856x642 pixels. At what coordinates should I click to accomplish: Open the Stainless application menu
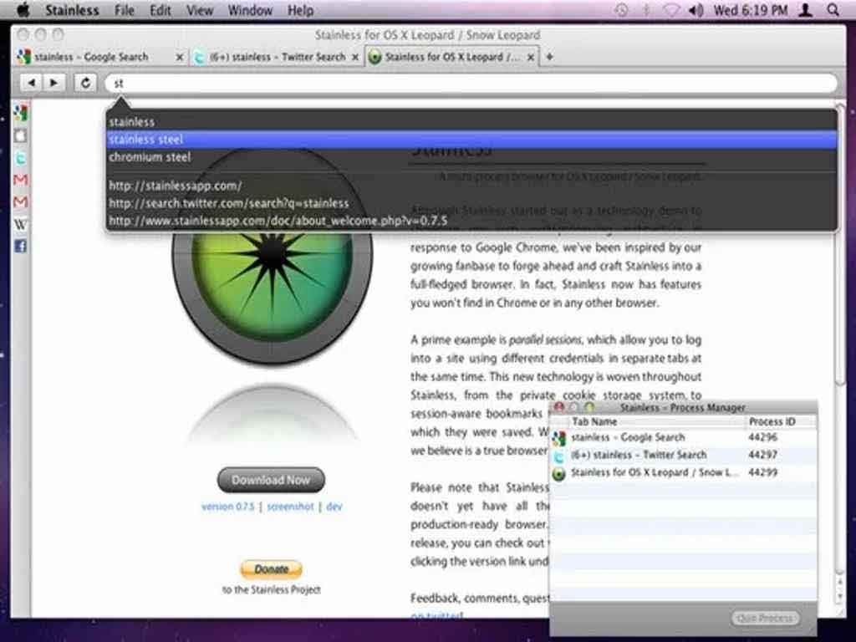[72, 10]
